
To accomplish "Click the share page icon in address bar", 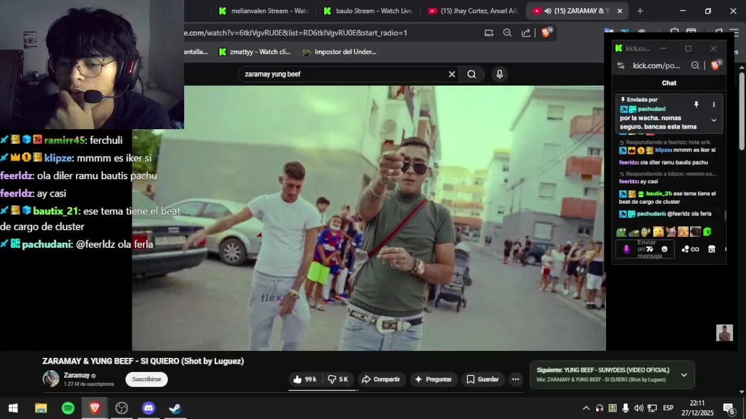I will coord(526,33).
